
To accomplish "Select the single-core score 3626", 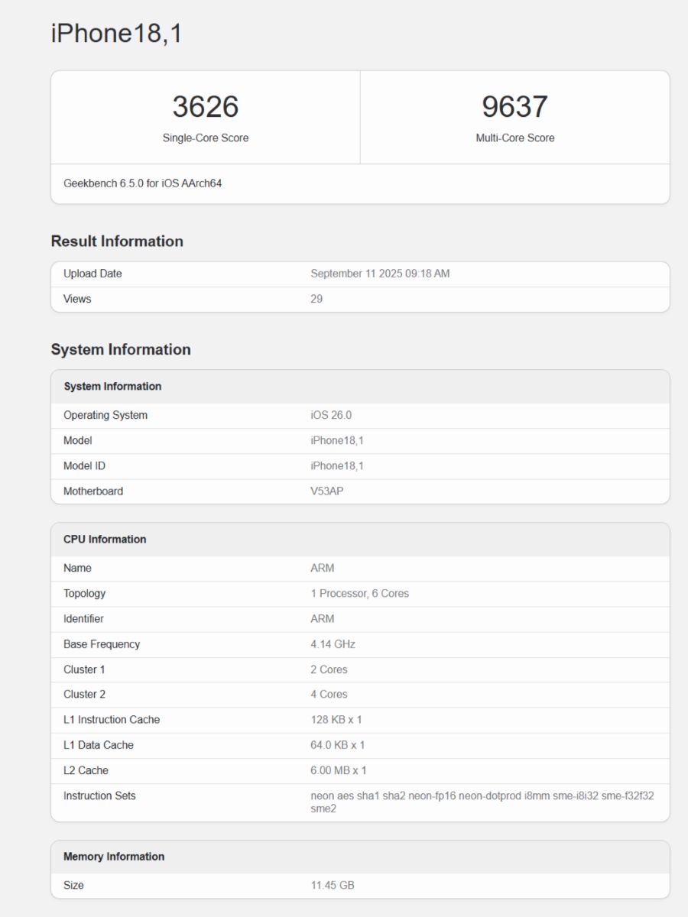I will pyautogui.click(x=206, y=106).
